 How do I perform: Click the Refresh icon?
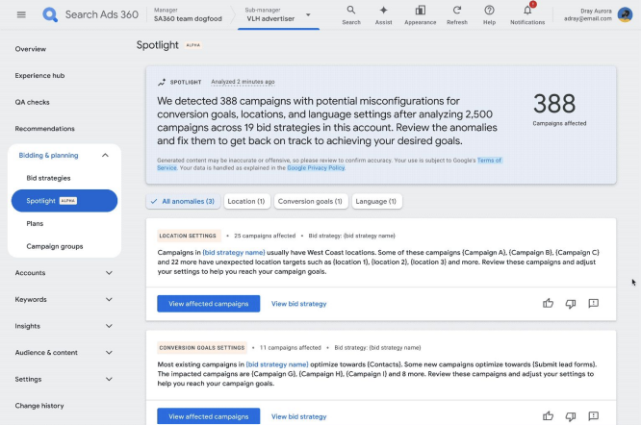click(x=457, y=11)
